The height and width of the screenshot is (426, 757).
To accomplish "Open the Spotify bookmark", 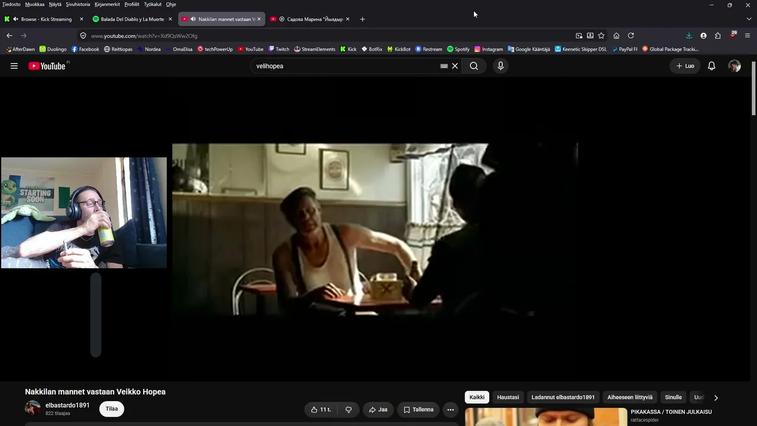I will [x=458, y=49].
